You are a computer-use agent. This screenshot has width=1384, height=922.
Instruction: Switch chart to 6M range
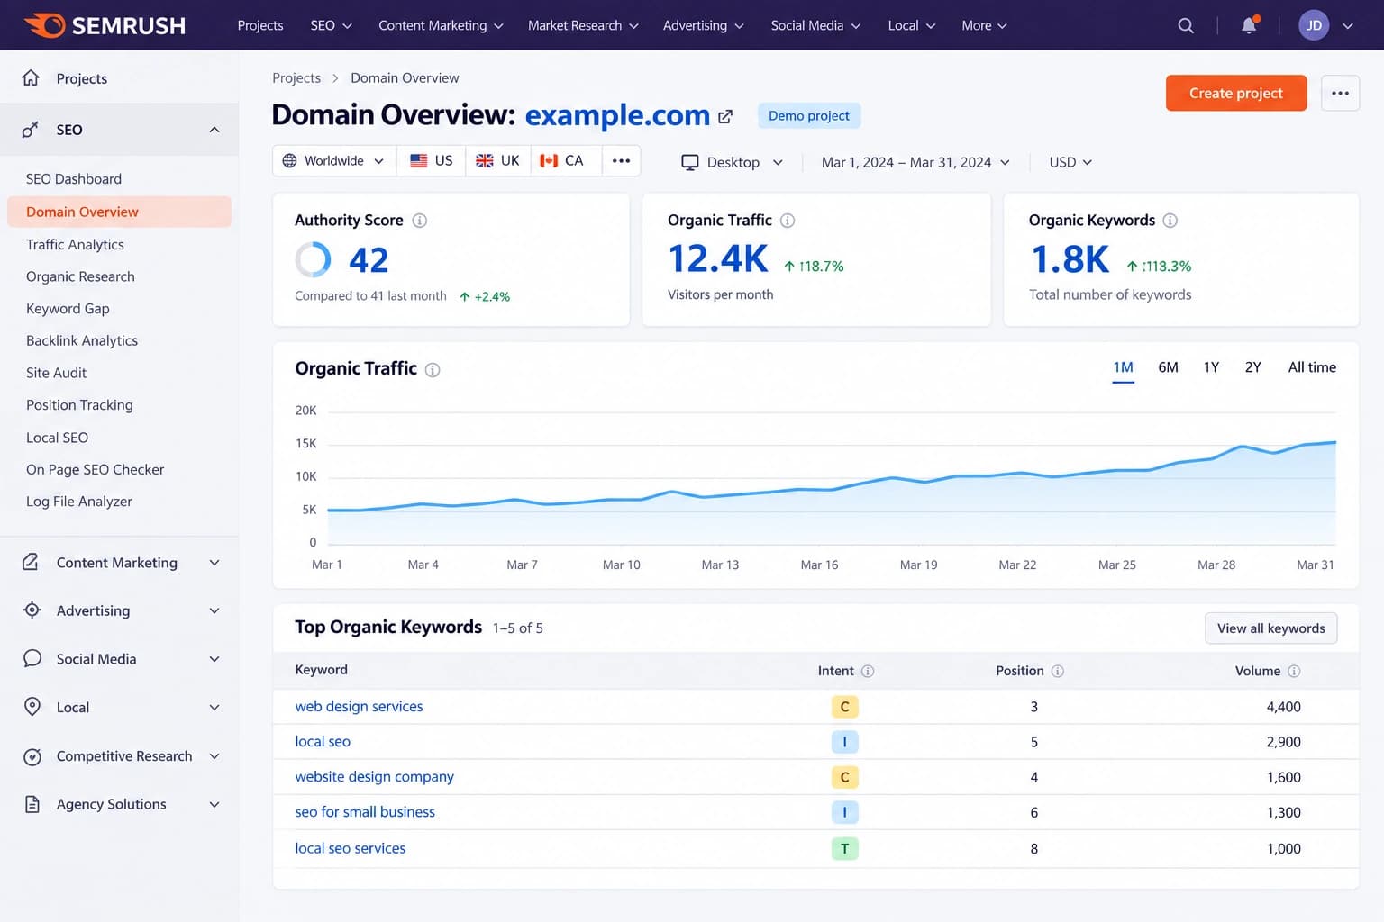[1168, 367]
